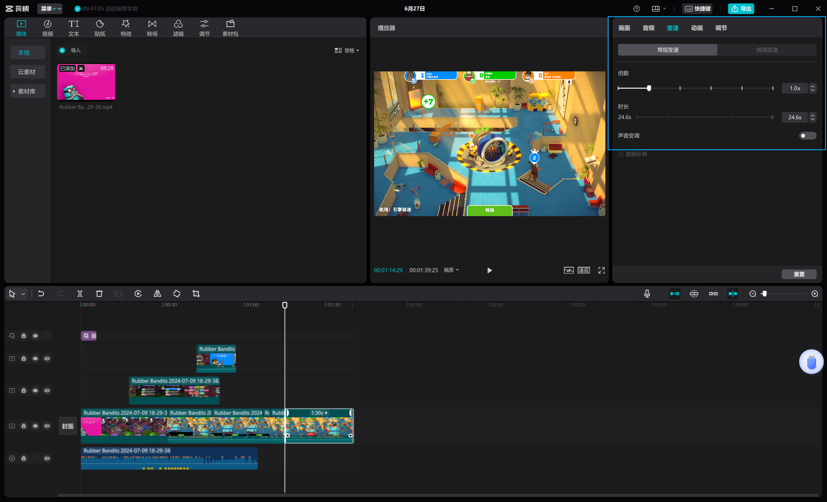
Task: Open the 特效 effects tab
Action: [126, 28]
